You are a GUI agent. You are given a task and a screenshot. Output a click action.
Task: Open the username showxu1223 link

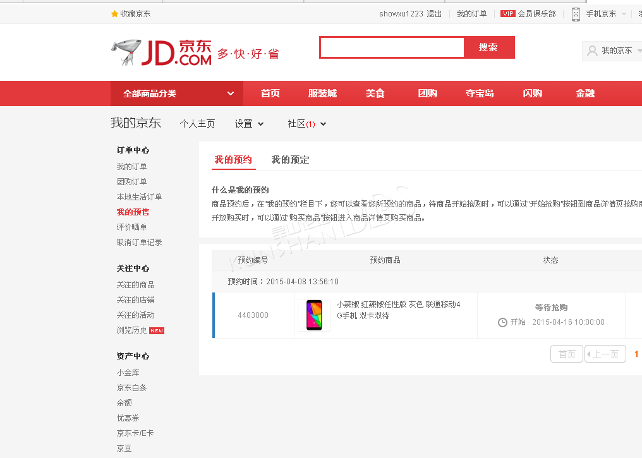401,14
